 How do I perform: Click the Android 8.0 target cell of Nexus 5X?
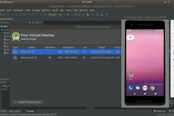[x=102, y=57]
